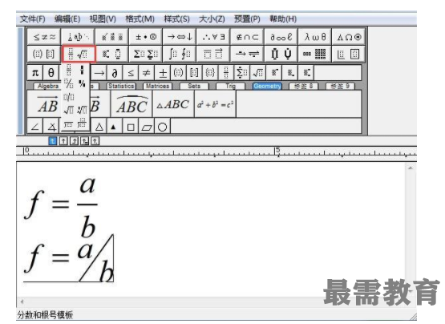Open the summation templates palette (Σ)
Image resolution: width=445 pixels, height=324 pixels.
tap(146, 54)
